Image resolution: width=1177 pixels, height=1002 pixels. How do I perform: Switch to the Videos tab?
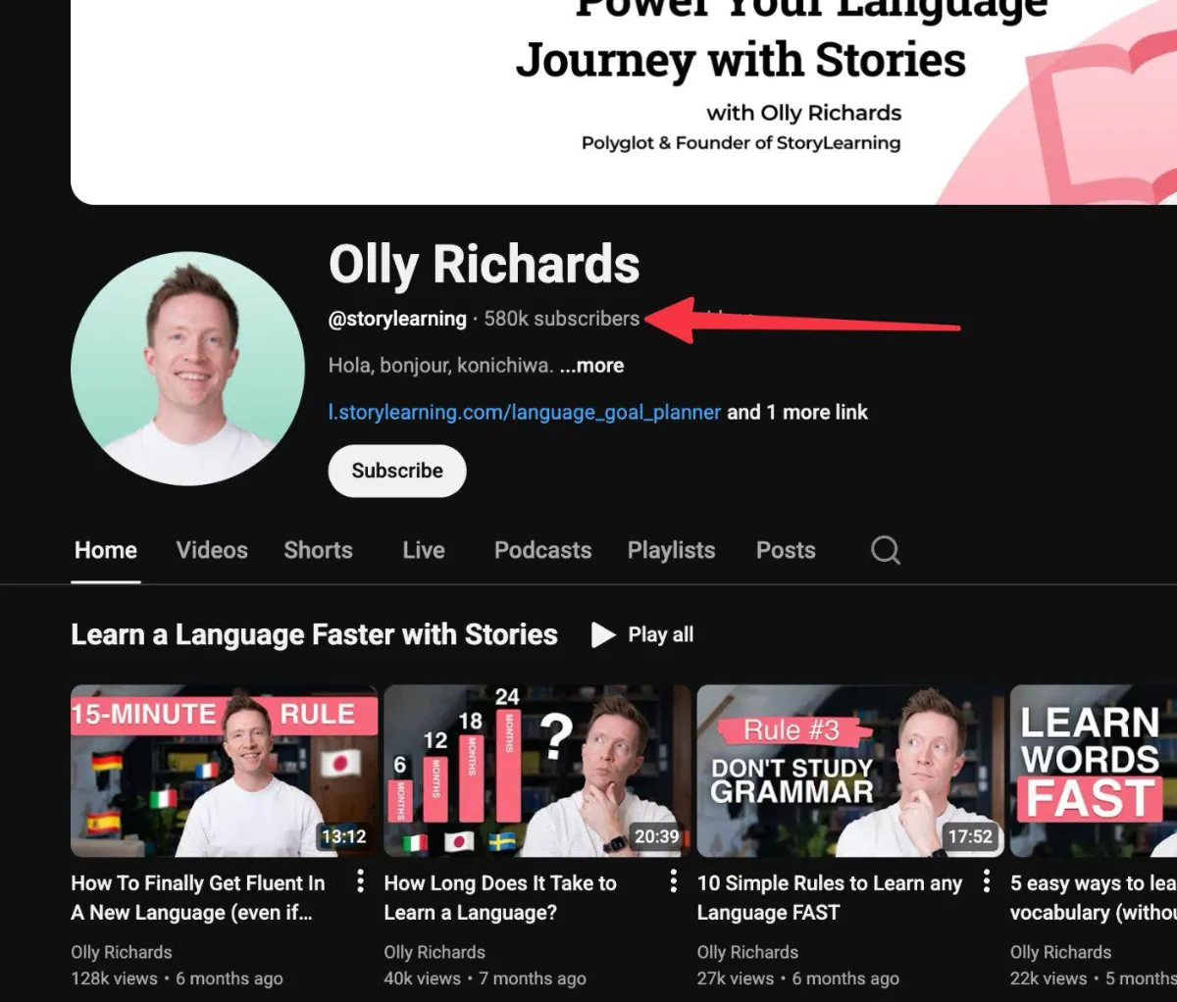[212, 550]
